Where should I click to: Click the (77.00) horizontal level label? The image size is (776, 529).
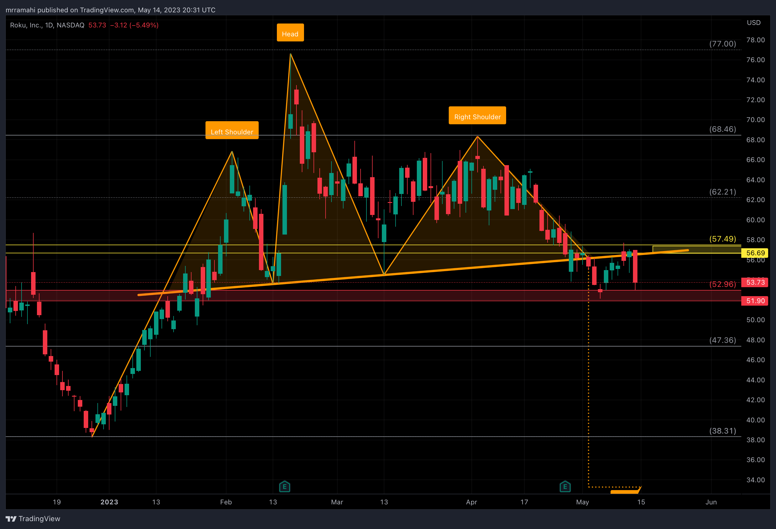[x=722, y=44]
